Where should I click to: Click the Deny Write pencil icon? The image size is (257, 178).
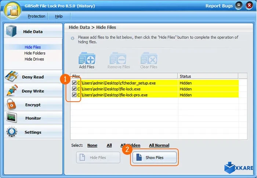point(12,90)
